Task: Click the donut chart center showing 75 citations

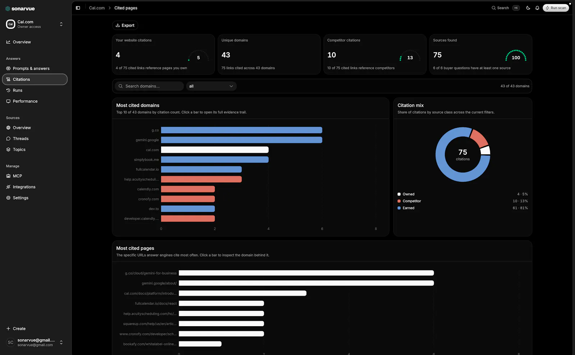Action: point(463,155)
